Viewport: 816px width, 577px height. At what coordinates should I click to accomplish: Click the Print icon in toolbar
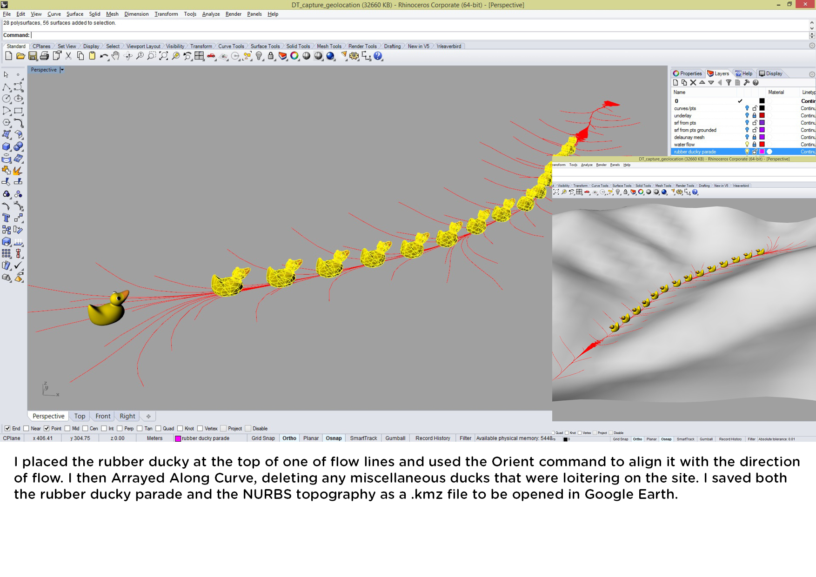pyautogui.click(x=44, y=56)
